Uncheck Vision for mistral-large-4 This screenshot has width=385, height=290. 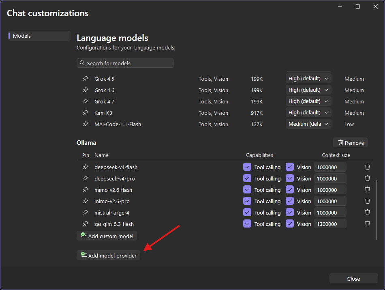290,212
